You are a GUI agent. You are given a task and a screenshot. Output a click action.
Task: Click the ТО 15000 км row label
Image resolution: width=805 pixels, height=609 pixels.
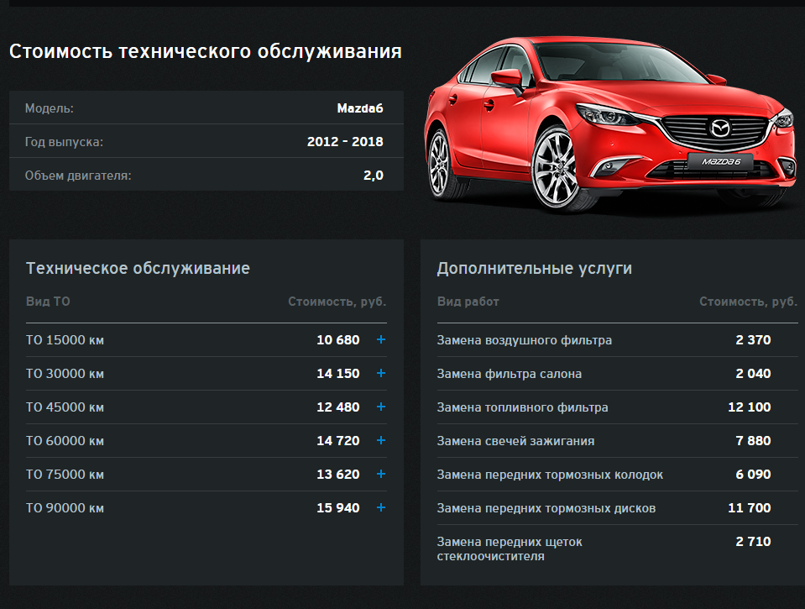click(x=65, y=340)
